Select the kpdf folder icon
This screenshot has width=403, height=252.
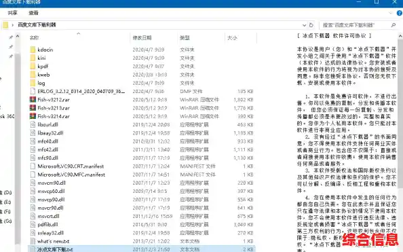click(33, 66)
